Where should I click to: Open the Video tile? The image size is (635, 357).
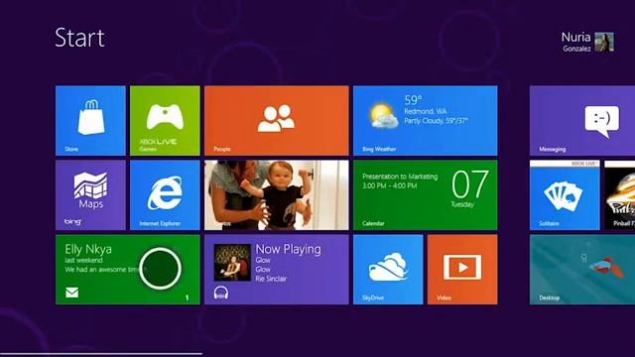click(462, 270)
